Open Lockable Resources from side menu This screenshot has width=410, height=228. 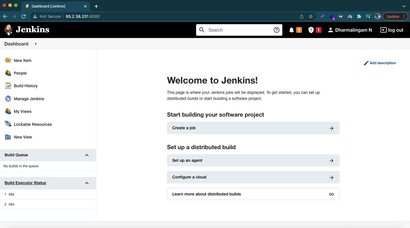point(32,124)
